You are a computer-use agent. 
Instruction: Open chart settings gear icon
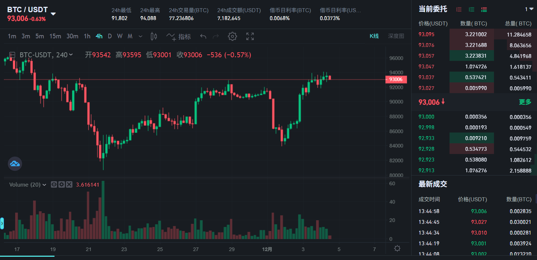[233, 36]
